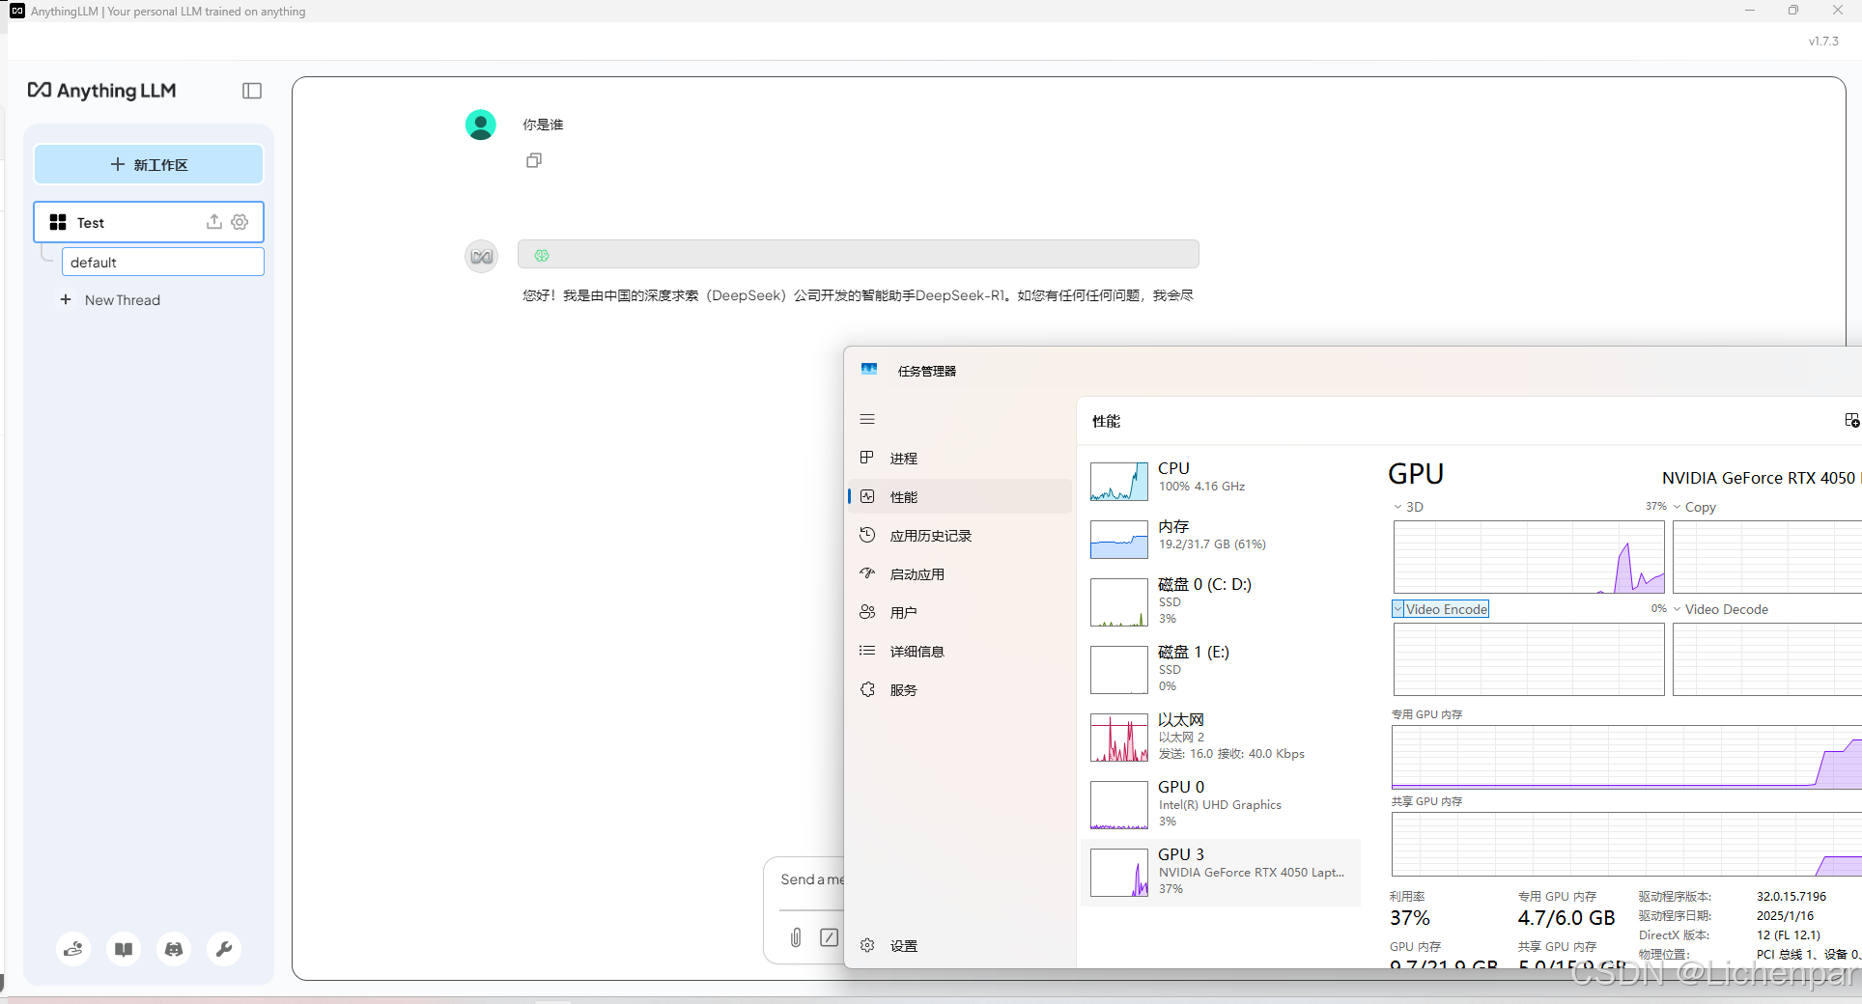Select 磁盘 1 (E:) item
1862x1004 pixels.
1221,668
